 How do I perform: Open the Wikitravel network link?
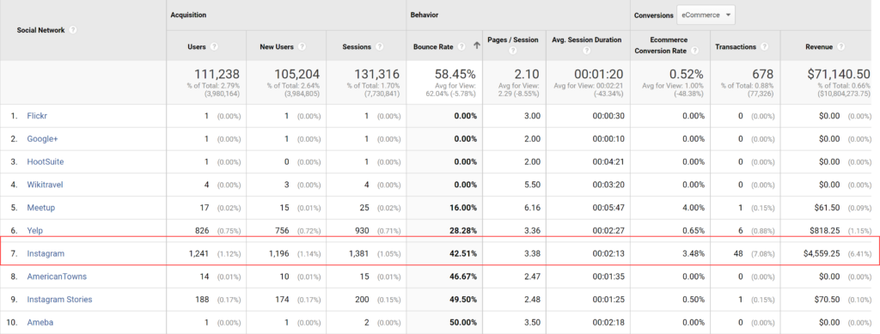[45, 185]
